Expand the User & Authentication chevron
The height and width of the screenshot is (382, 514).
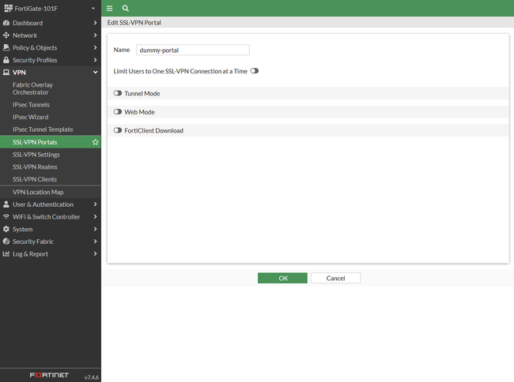pyautogui.click(x=95, y=204)
